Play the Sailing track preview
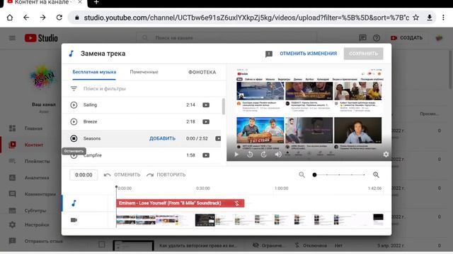The image size is (453, 254). (x=74, y=105)
